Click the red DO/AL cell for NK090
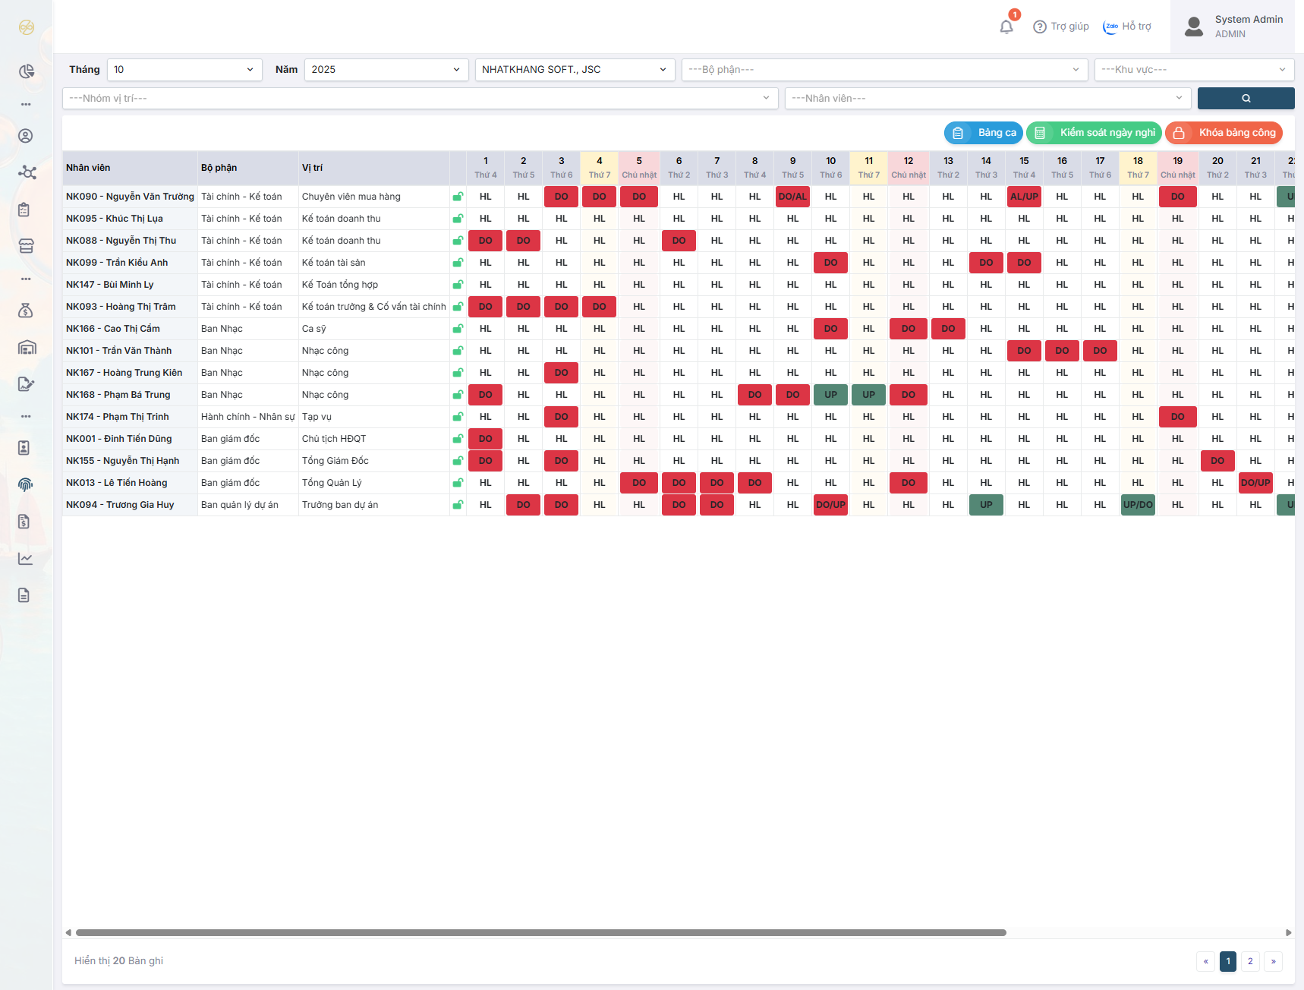Viewport: 1304px width, 990px height. [792, 197]
